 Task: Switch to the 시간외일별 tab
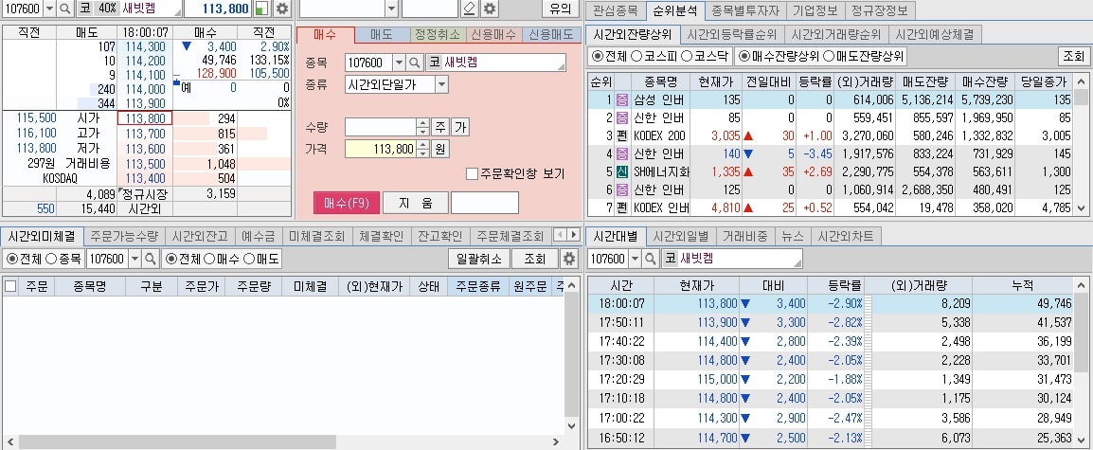coord(680,236)
